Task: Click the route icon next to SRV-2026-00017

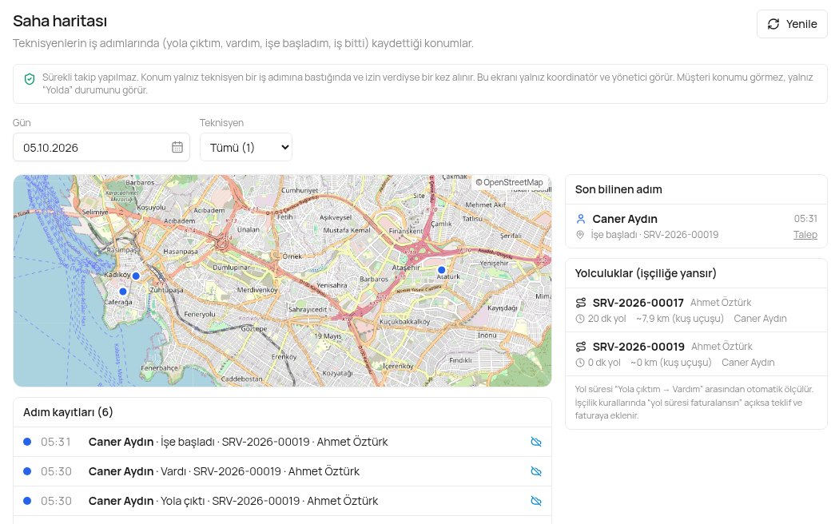Action: (x=581, y=303)
